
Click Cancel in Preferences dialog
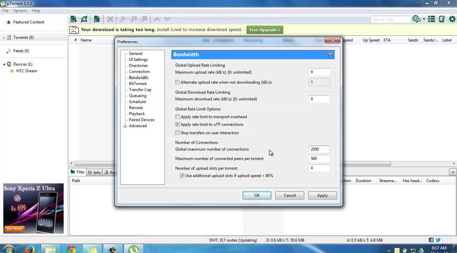(x=290, y=195)
